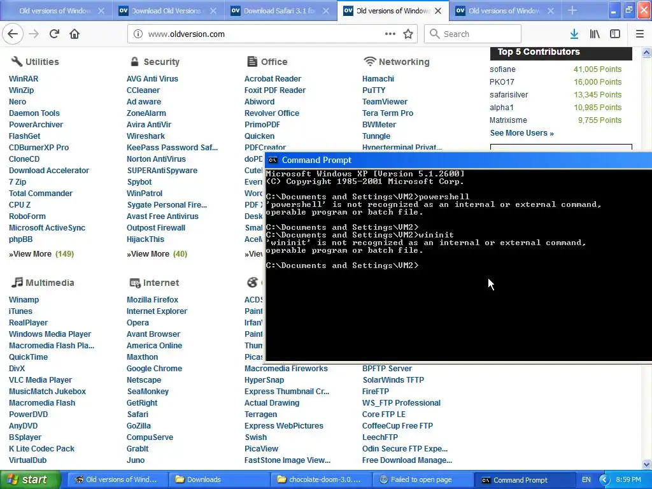Open the Google Chrome link
Viewport: 652px width, 489px height.
coord(154,369)
